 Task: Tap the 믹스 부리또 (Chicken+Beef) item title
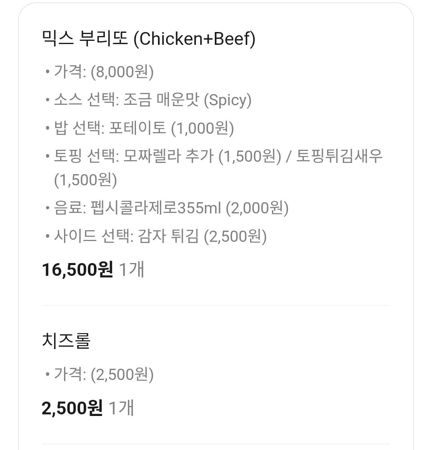(148, 39)
